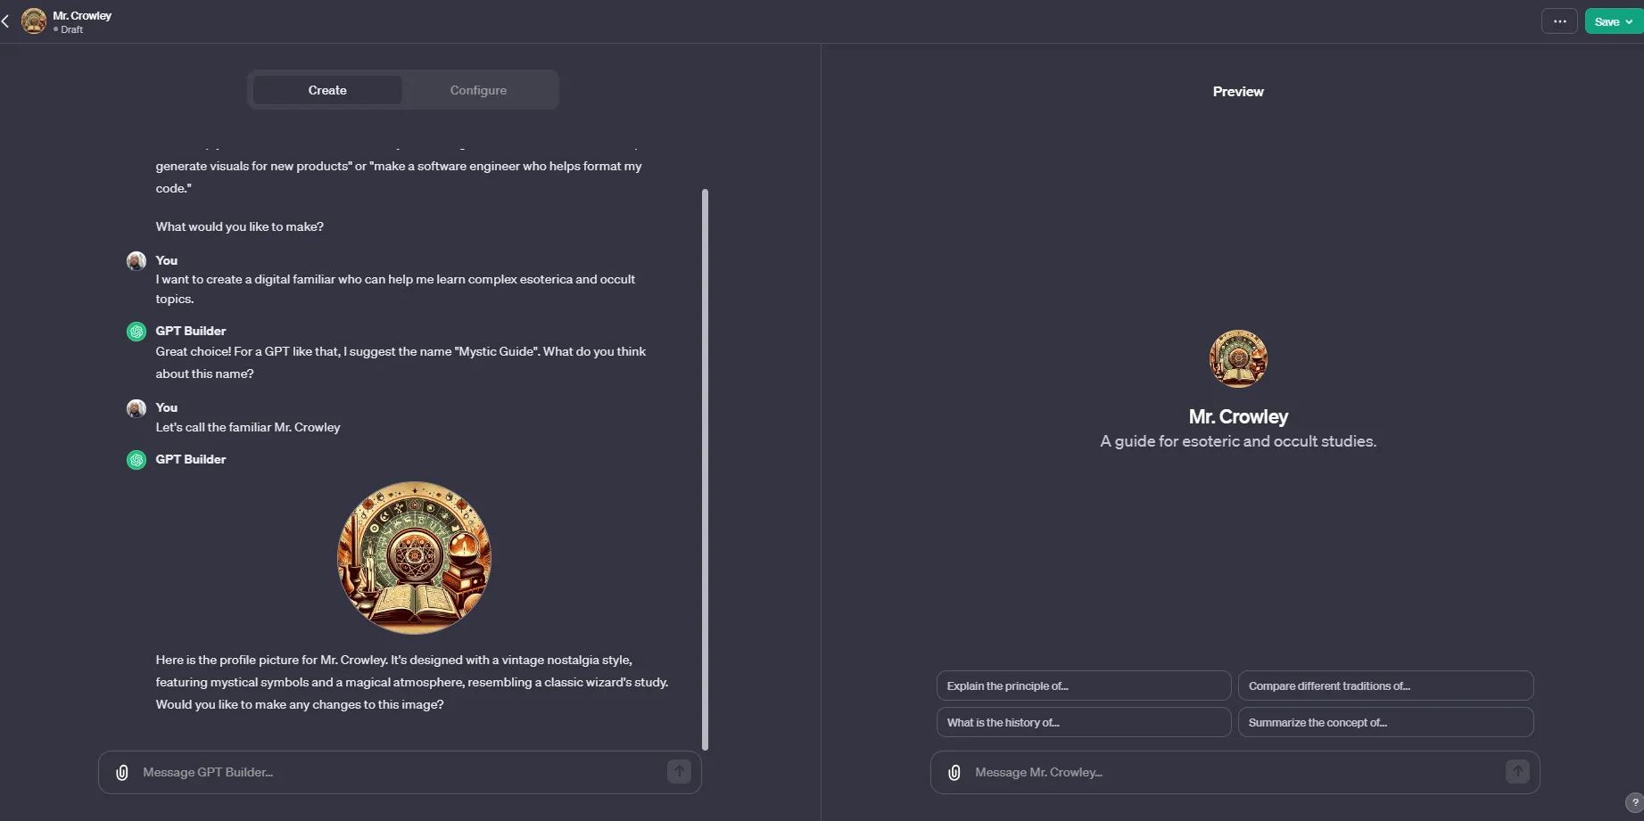Click the conversation scrollbar in Create panel
This screenshot has height=821, width=1644.
pos(705,468)
